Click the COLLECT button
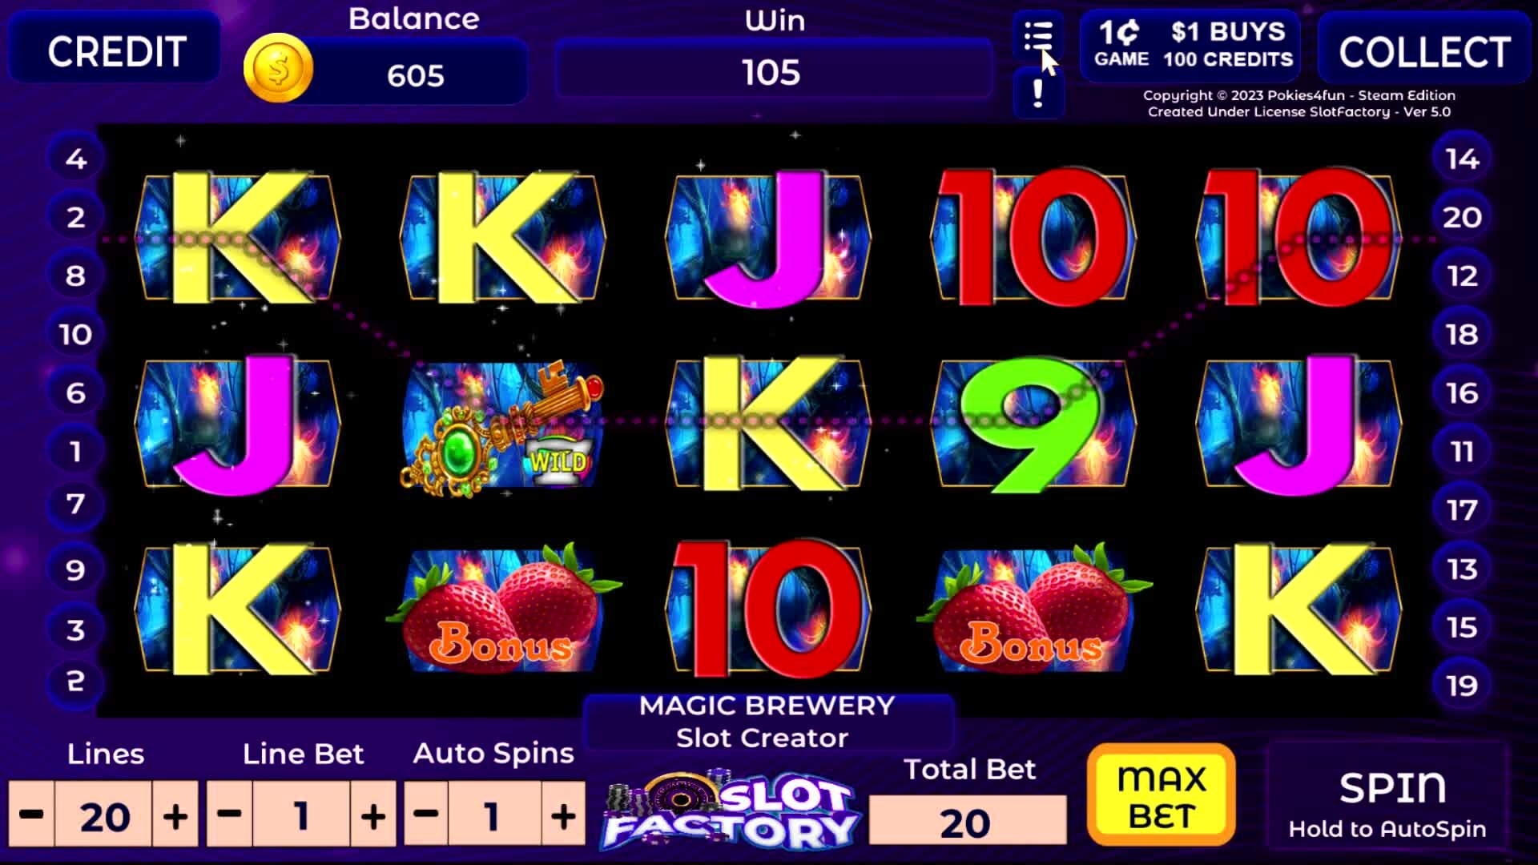Viewport: 1538px width, 865px height. click(1424, 48)
